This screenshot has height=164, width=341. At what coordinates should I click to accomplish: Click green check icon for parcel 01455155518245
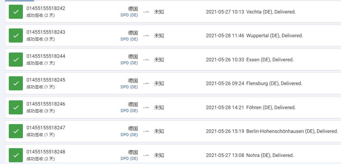16,83
